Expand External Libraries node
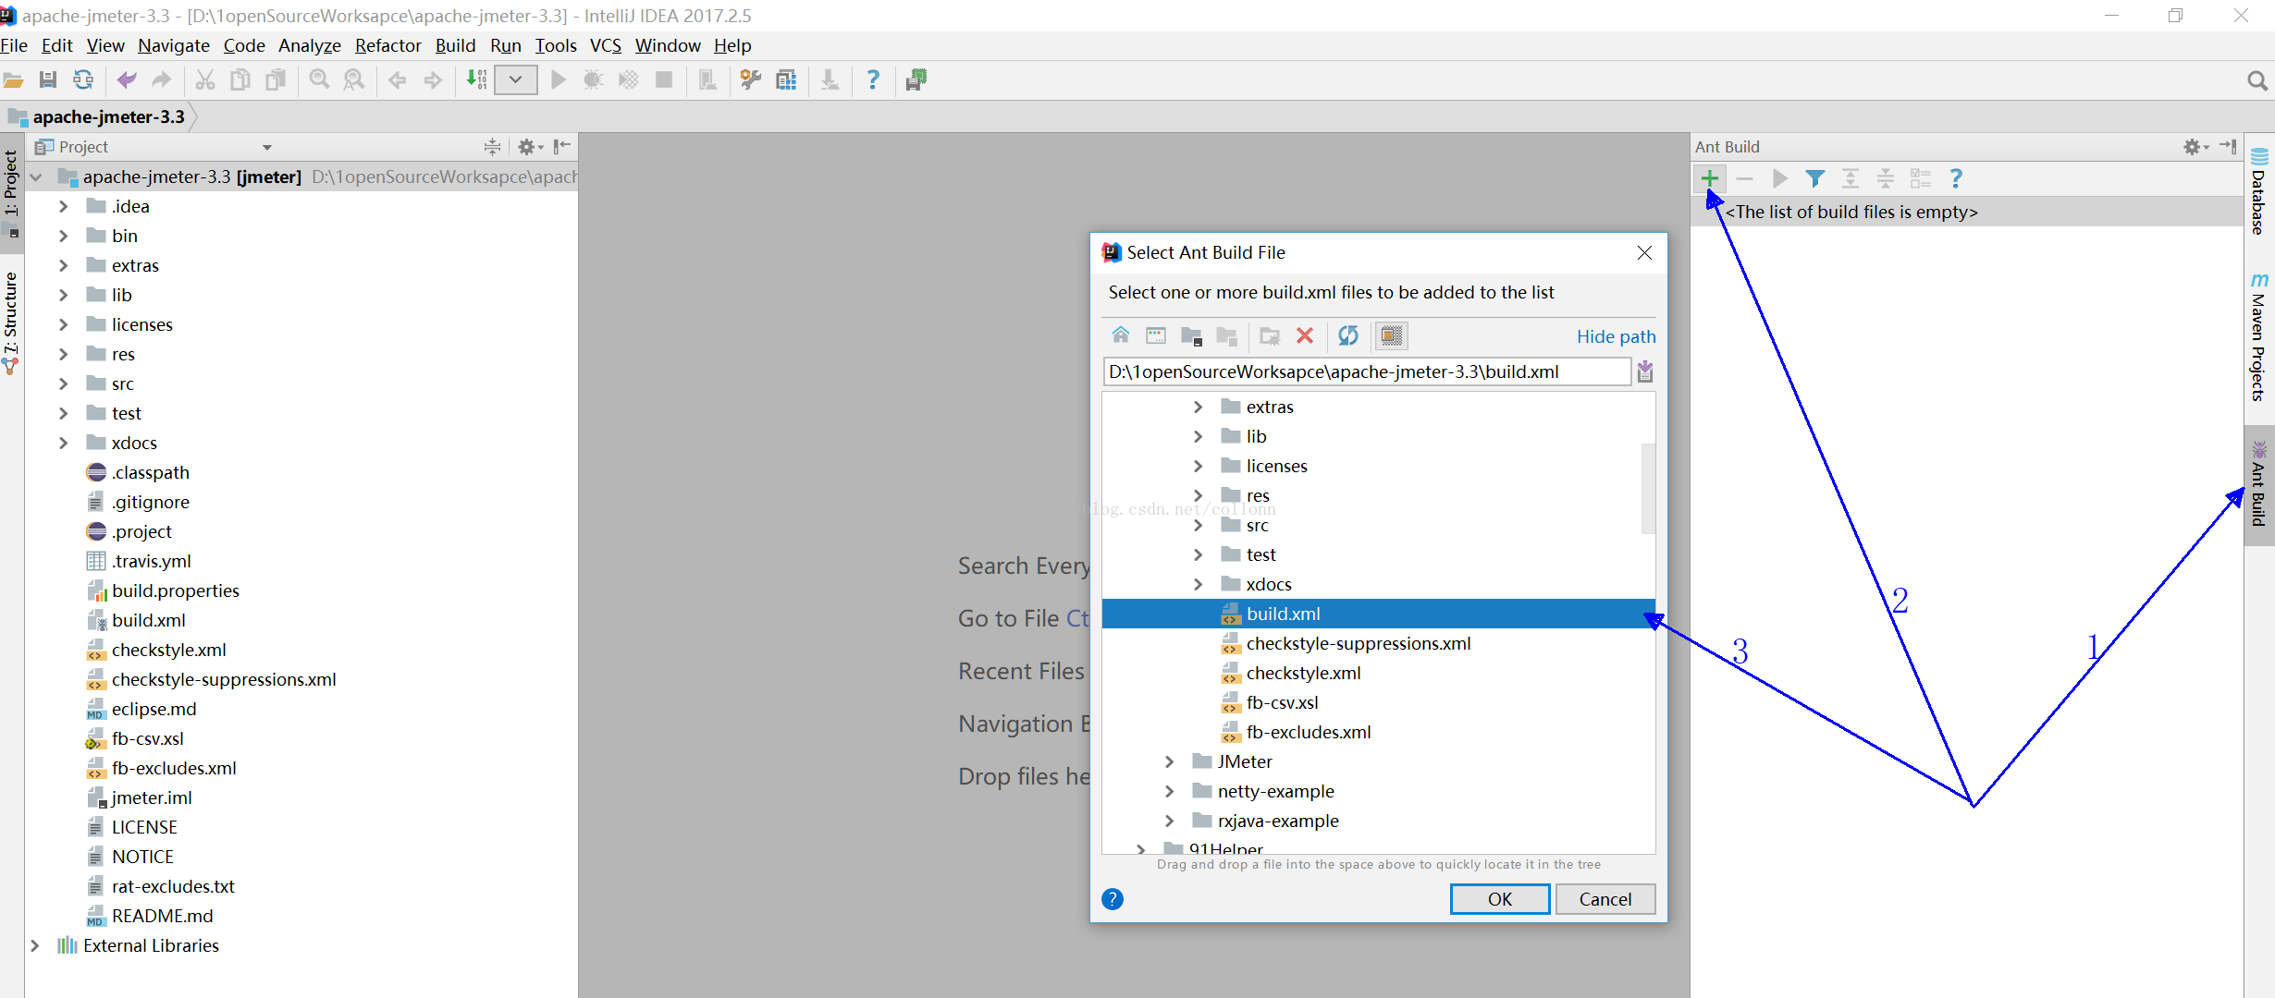The width and height of the screenshot is (2275, 998). click(x=34, y=945)
